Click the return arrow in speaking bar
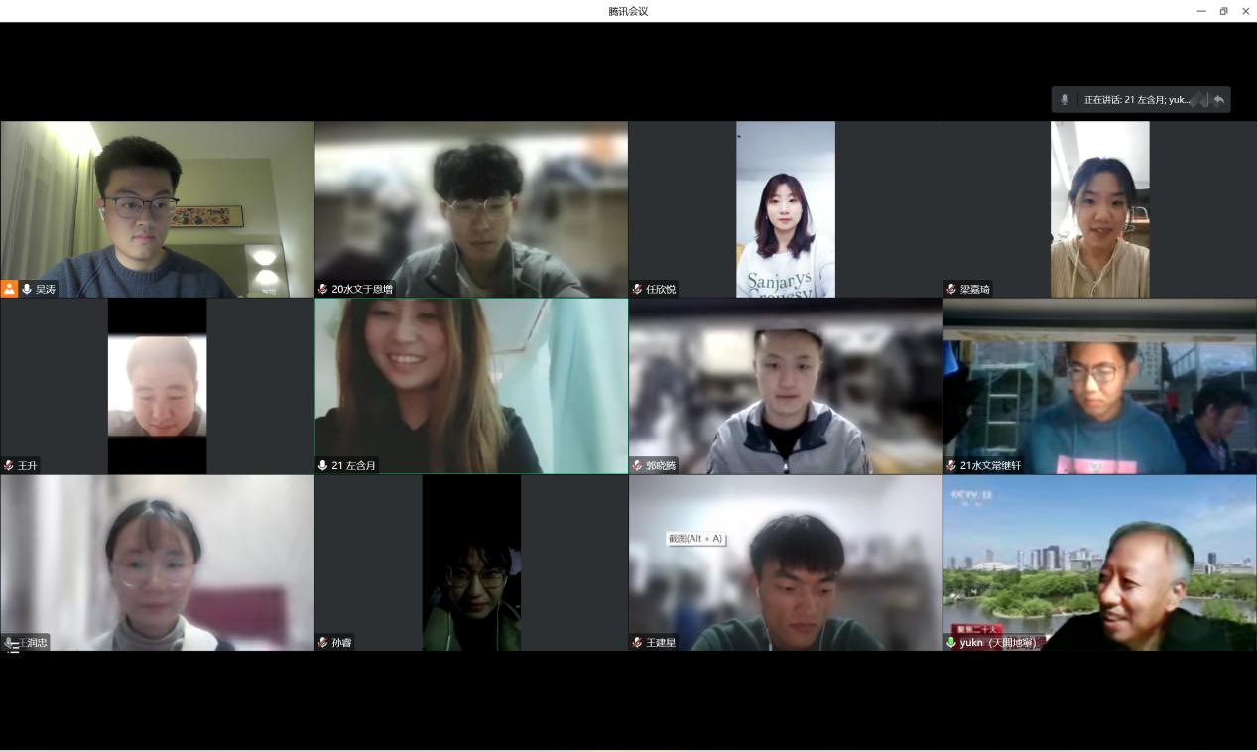The height and width of the screenshot is (752, 1257). (x=1219, y=99)
